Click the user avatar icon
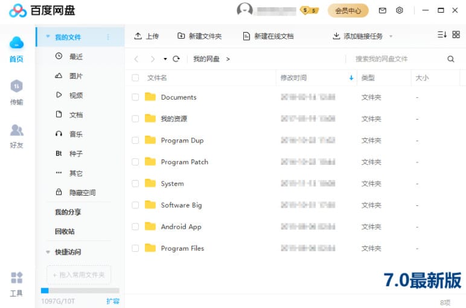 pos(244,10)
